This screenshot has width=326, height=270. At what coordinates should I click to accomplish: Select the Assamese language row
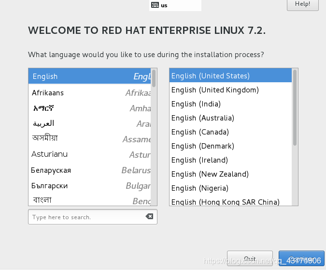click(x=90, y=139)
